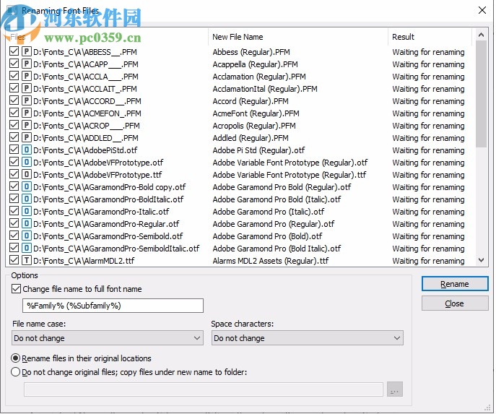Screen dimensions: 496x414
Task: Click the OpenType icon for AGaramondPro-BoldItalic.otf
Action: (x=27, y=199)
